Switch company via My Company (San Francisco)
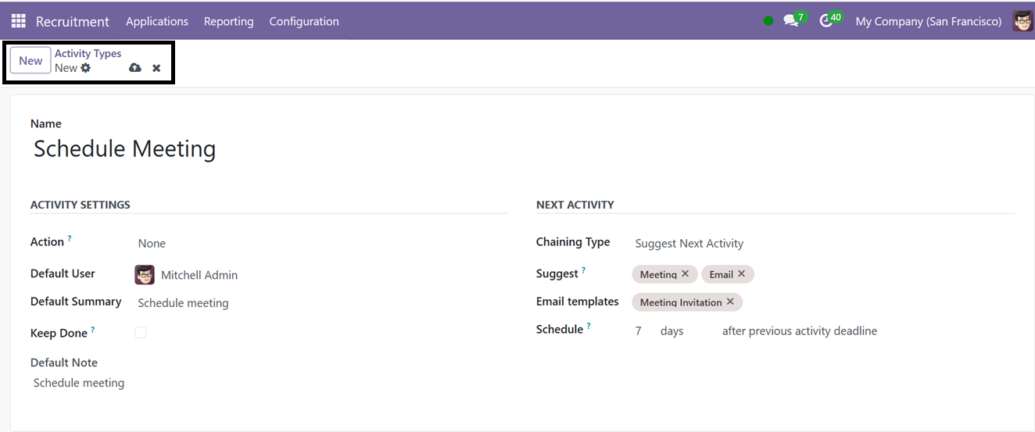The image size is (1035, 432). coord(929,21)
